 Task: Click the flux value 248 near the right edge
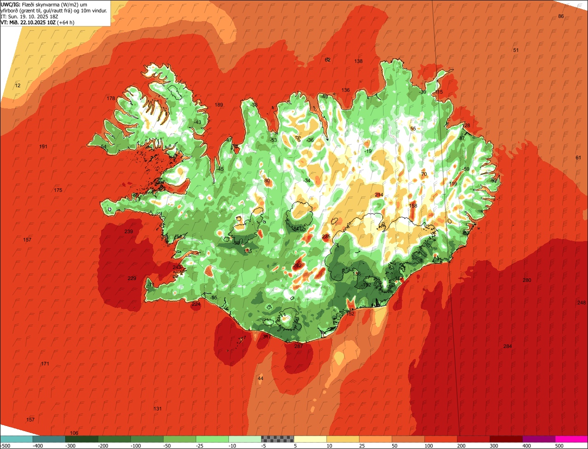point(582,303)
